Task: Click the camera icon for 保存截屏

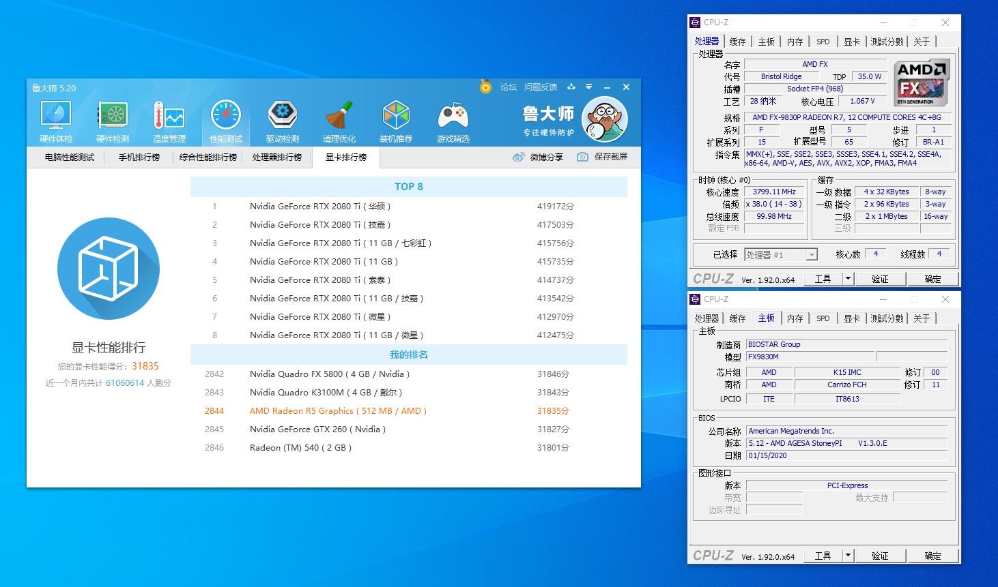Action: (x=582, y=157)
